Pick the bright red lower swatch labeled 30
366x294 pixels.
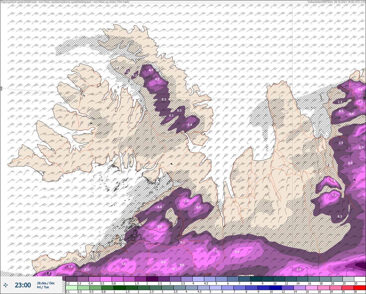pyautogui.click(x=360, y=288)
